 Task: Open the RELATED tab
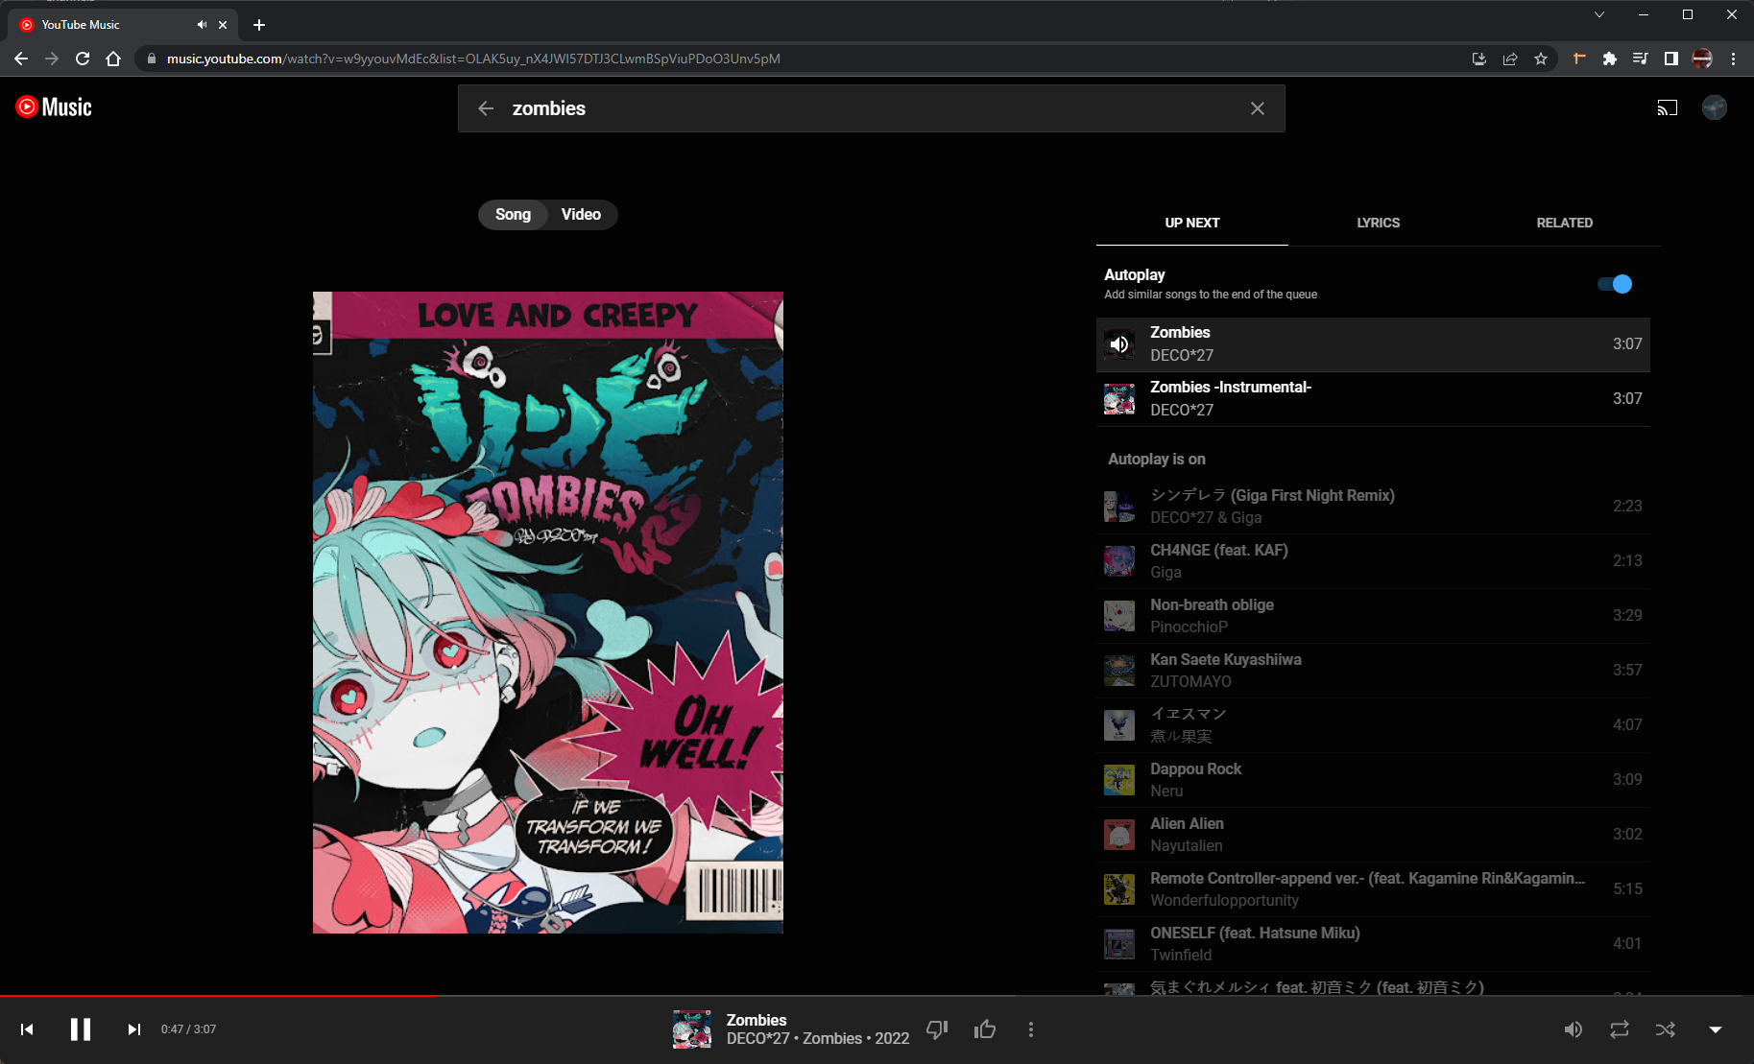[1565, 223]
